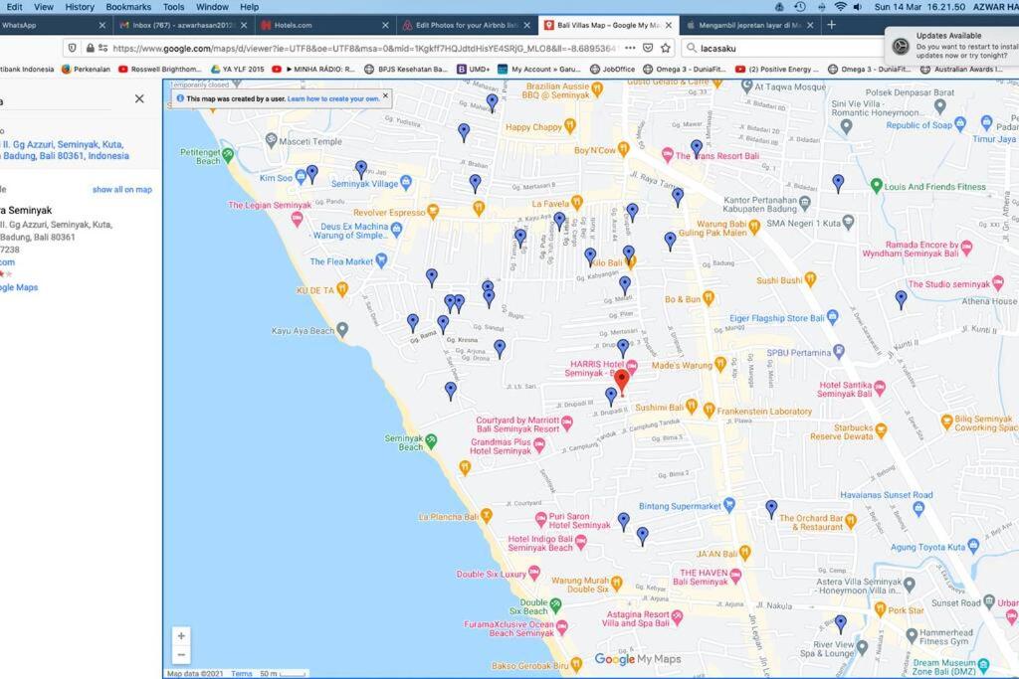Viewport: 1019px width, 679px height.
Task: Click the Seminyak Beach green marker
Action: pos(430,441)
